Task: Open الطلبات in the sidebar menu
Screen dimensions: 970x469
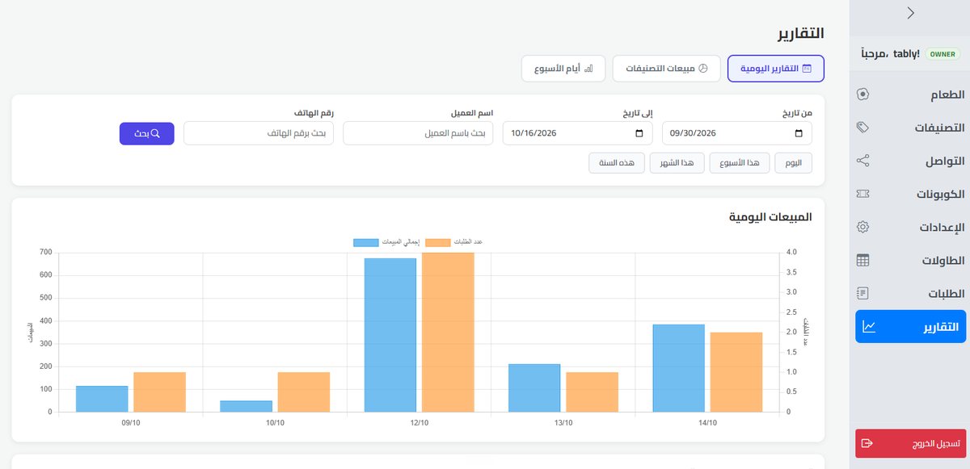Action: (x=910, y=293)
